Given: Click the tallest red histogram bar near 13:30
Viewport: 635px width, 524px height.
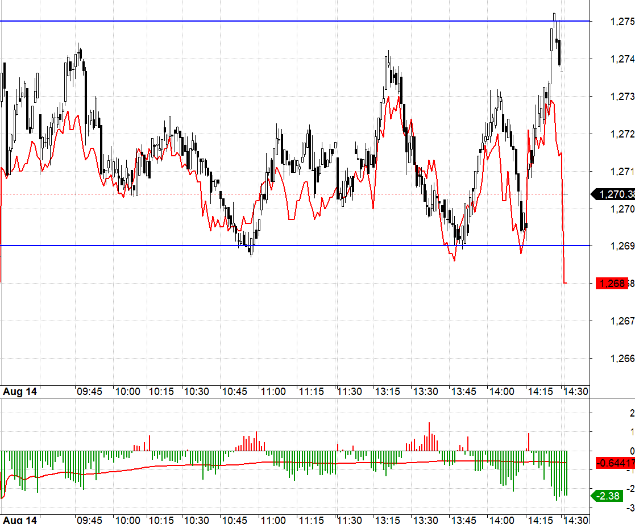Looking at the screenshot, I should (x=429, y=436).
